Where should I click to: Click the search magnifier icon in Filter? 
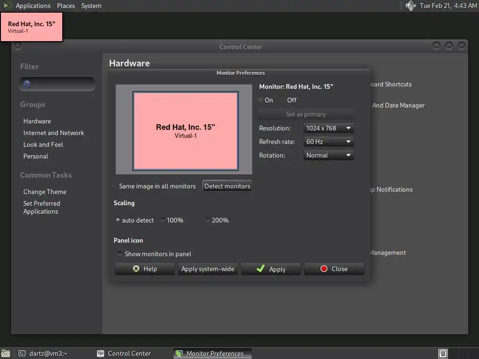pyautogui.click(x=27, y=84)
